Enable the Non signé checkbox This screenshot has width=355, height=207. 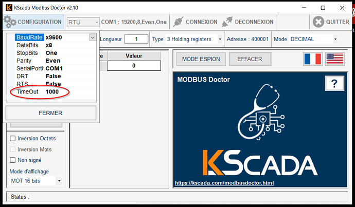[13, 160]
